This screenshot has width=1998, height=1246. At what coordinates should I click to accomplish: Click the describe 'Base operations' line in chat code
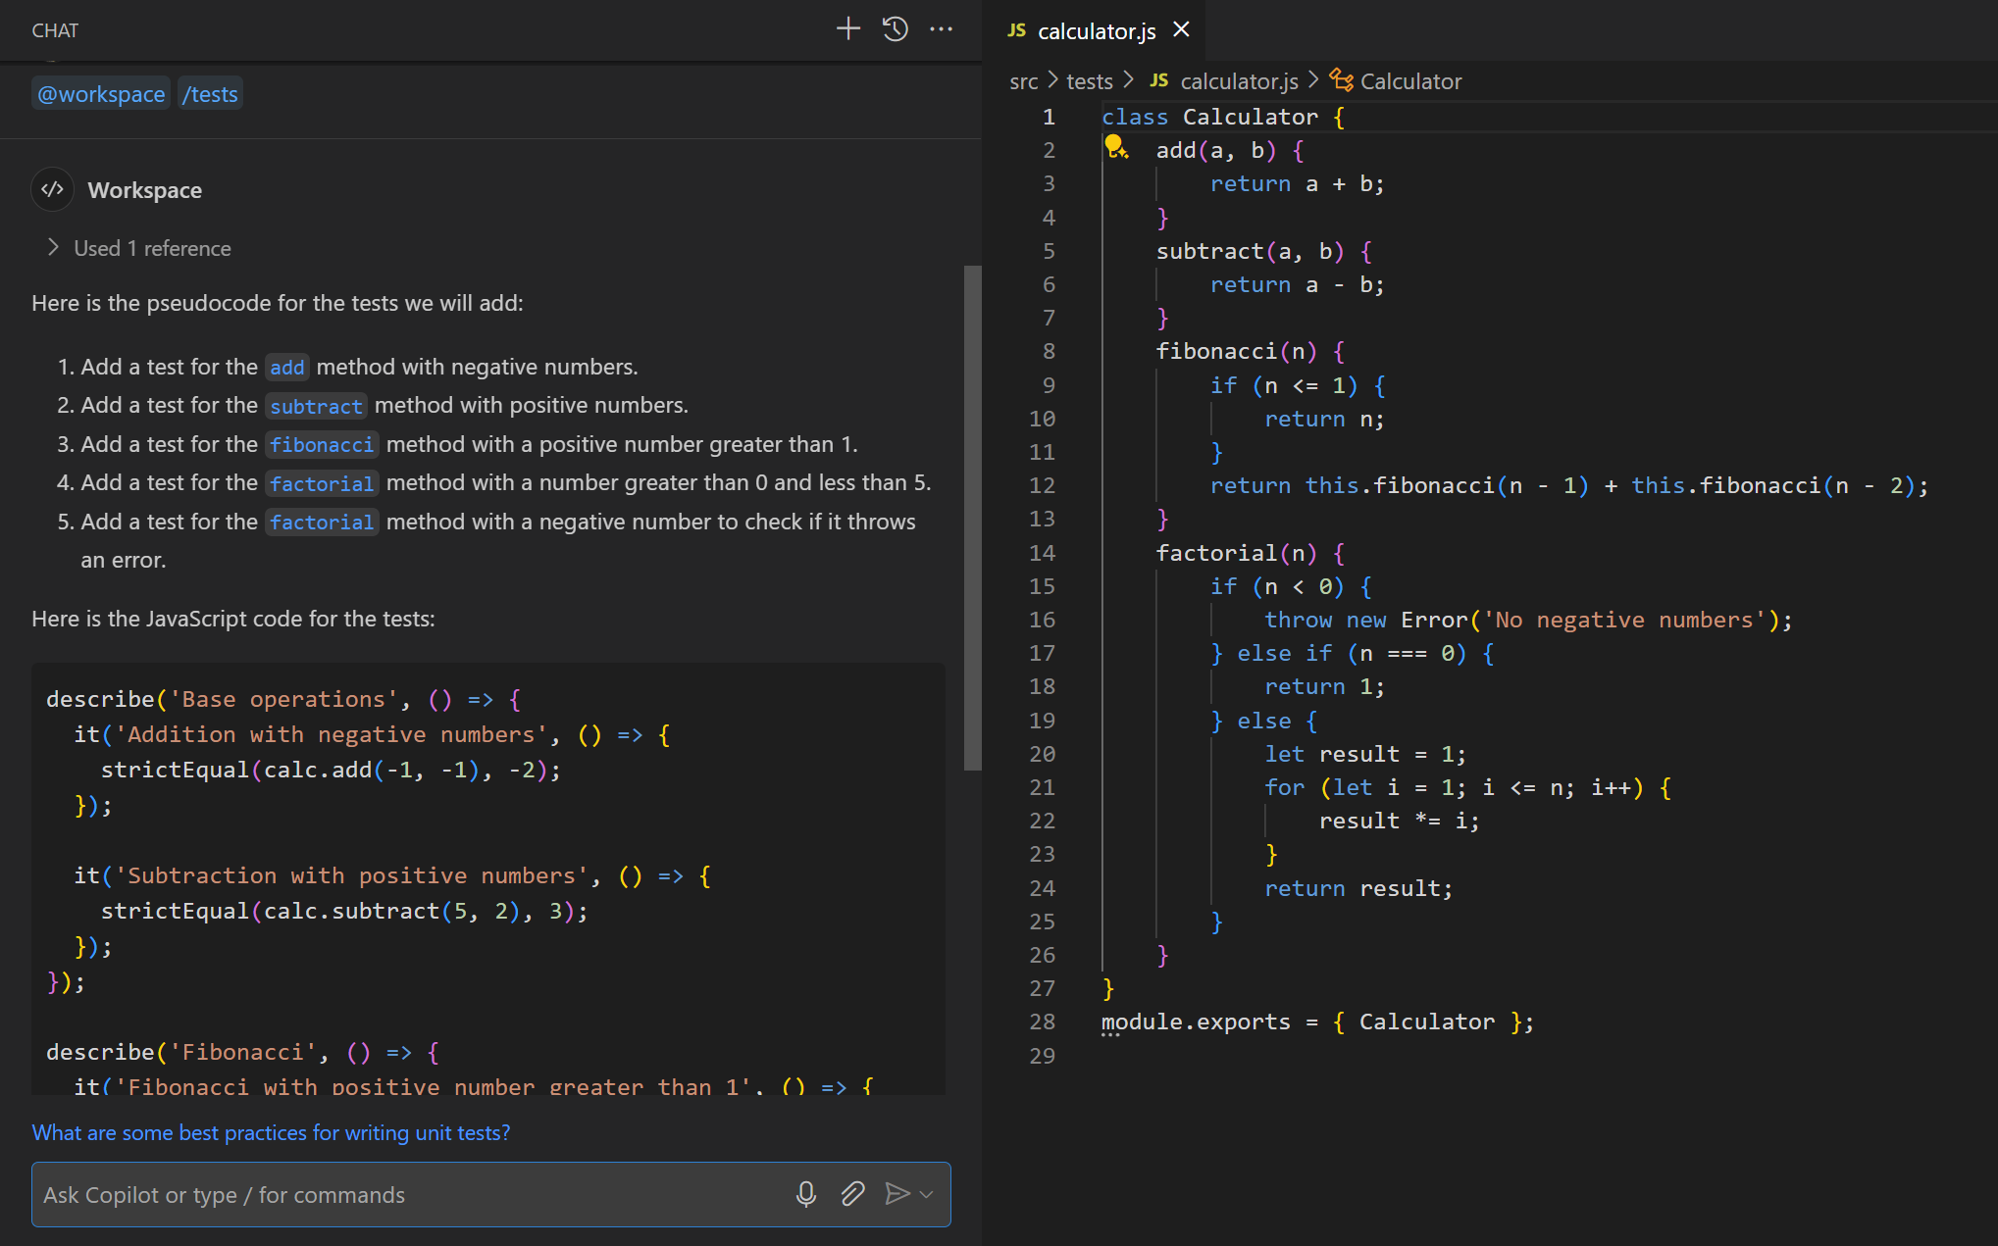284,699
